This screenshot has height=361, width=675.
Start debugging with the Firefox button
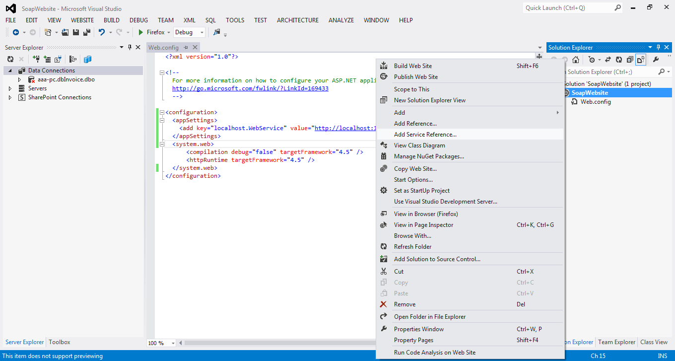151,32
